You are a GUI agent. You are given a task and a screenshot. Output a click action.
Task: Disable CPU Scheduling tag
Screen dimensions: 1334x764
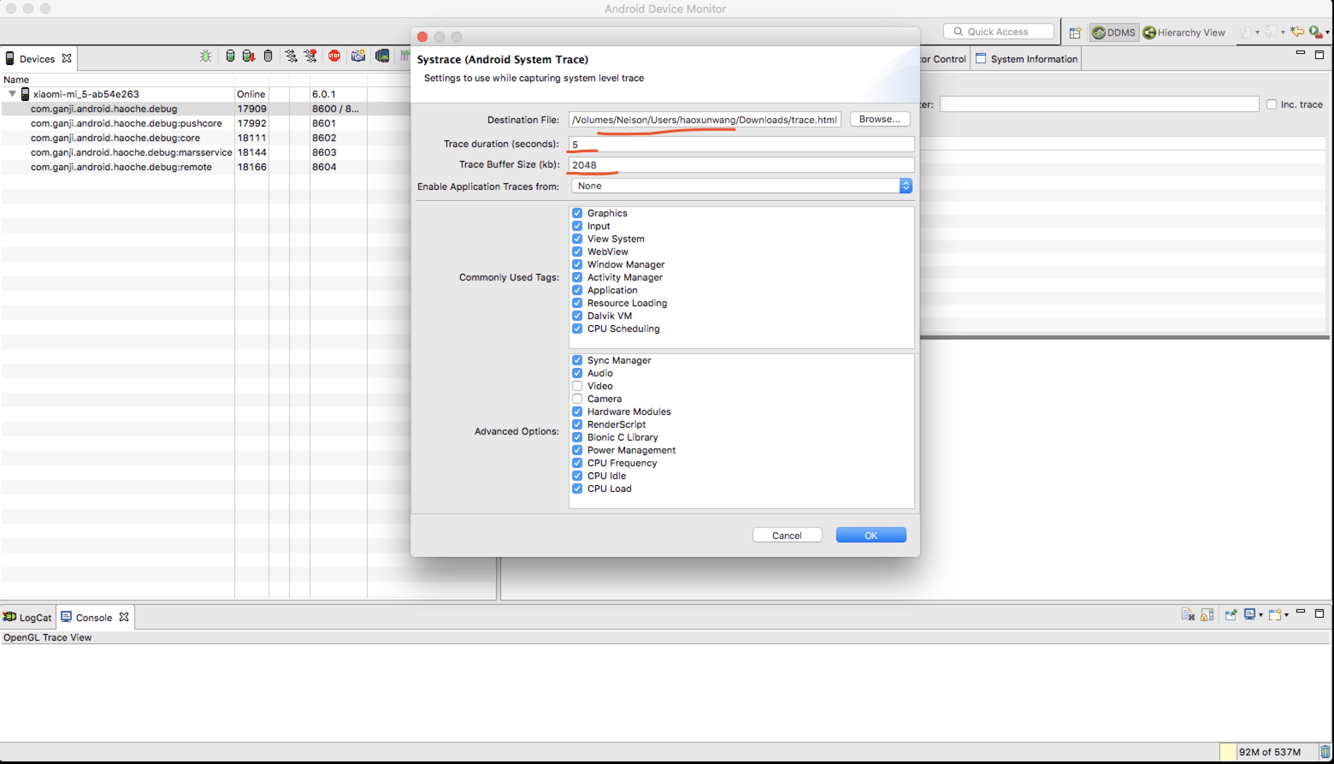click(x=577, y=329)
